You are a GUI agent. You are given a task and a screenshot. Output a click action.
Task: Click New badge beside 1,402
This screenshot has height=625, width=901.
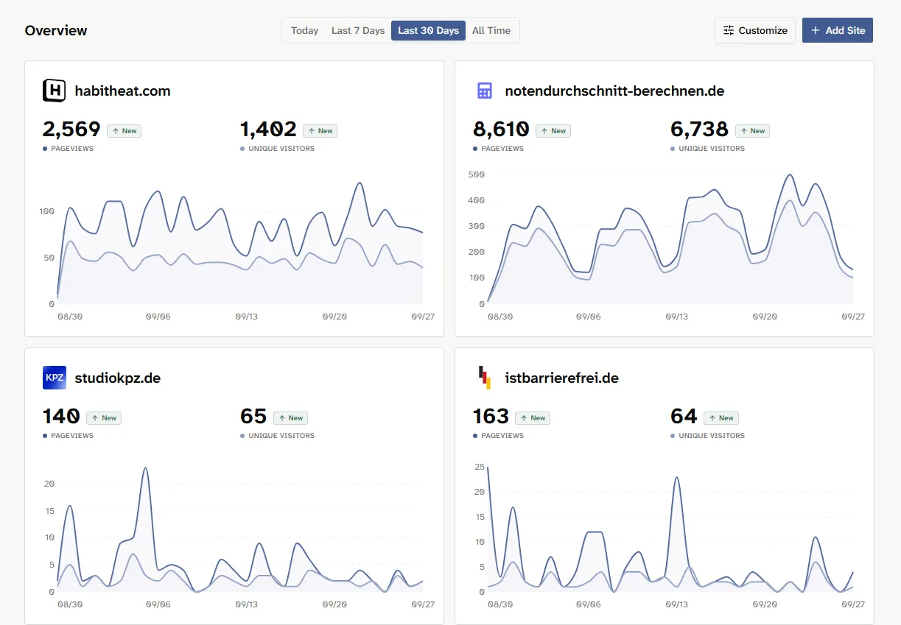pyautogui.click(x=320, y=131)
